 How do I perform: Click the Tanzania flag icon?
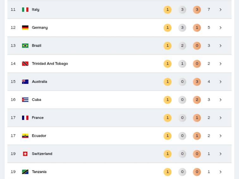[25, 172]
